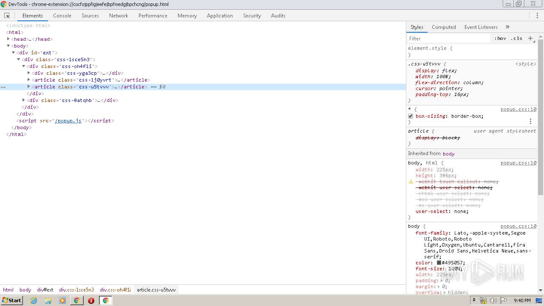Uncheck the box-sizing property checkbox
The height and width of the screenshot is (306, 544).
pyautogui.click(x=411, y=116)
